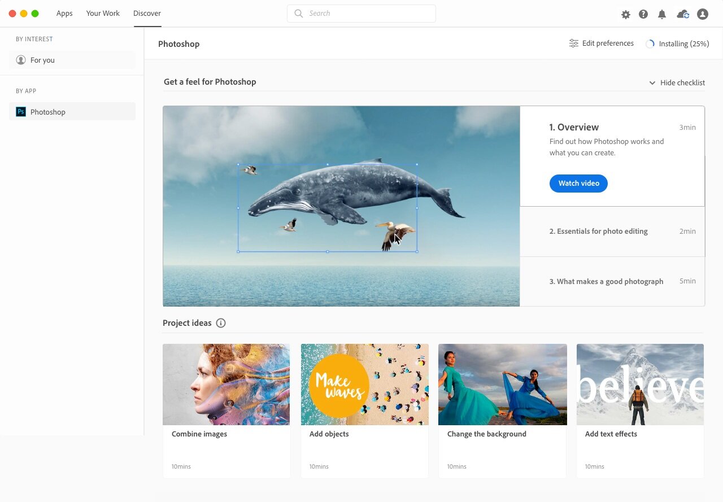The image size is (723, 502).
Task: Open the Make waves Add objects thumbnail
Action: [364, 385]
